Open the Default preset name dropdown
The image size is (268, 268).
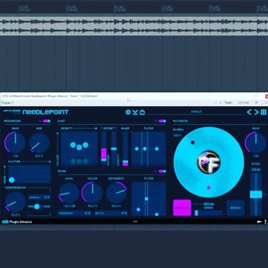point(196,111)
